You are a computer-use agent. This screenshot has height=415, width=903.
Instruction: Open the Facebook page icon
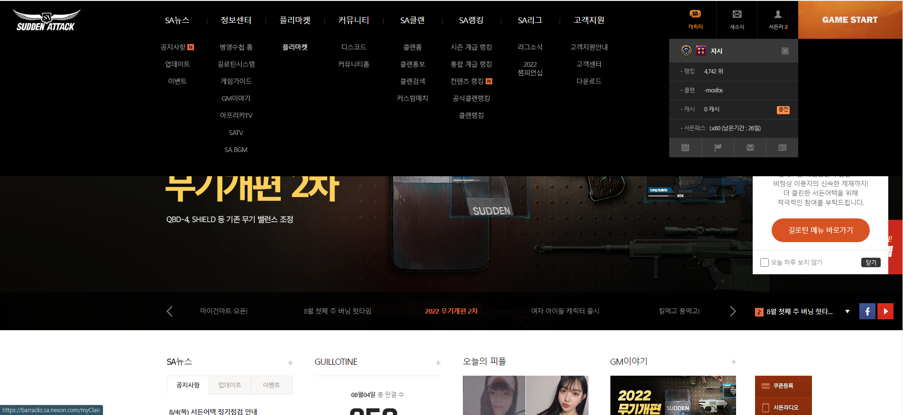pyautogui.click(x=867, y=311)
